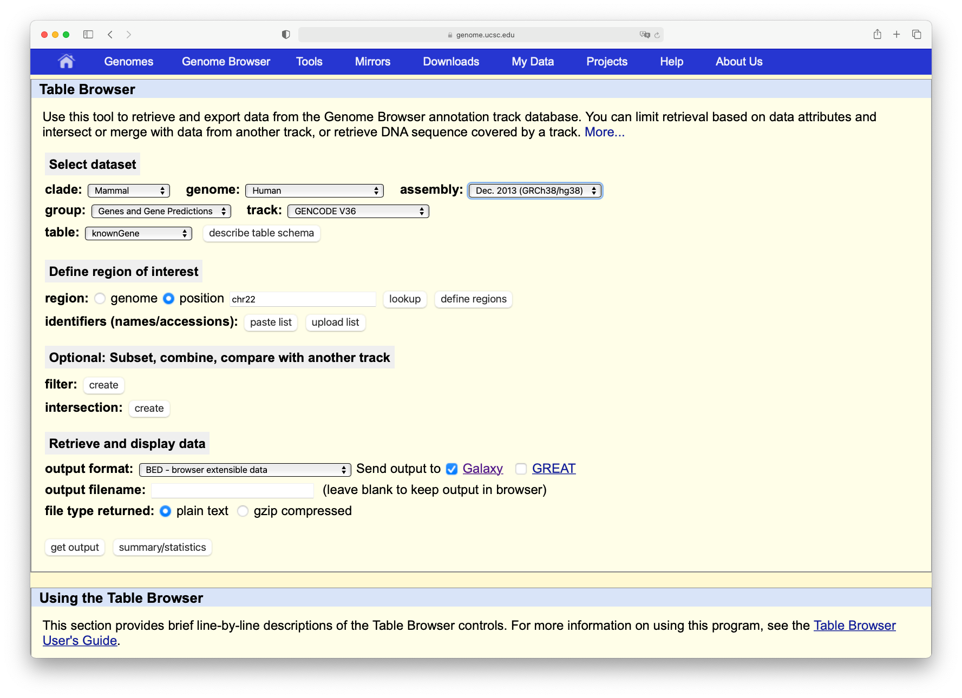Open the About Us menu
The height and width of the screenshot is (698, 962).
click(x=739, y=62)
